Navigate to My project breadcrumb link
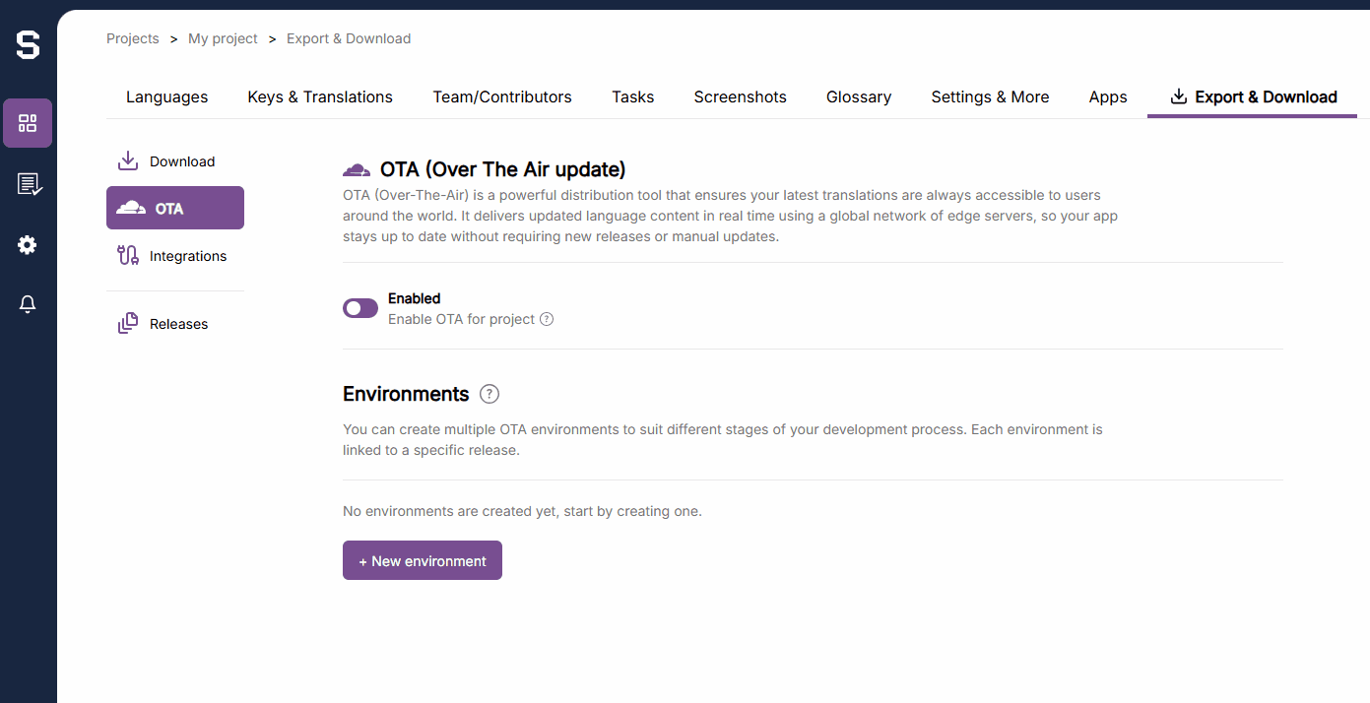Image resolution: width=1370 pixels, height=703 pixels. tap(223, 38)
